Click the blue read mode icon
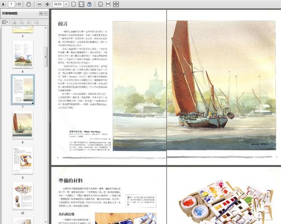The height and width of the screenshot is (224, 281). point(89,4)
